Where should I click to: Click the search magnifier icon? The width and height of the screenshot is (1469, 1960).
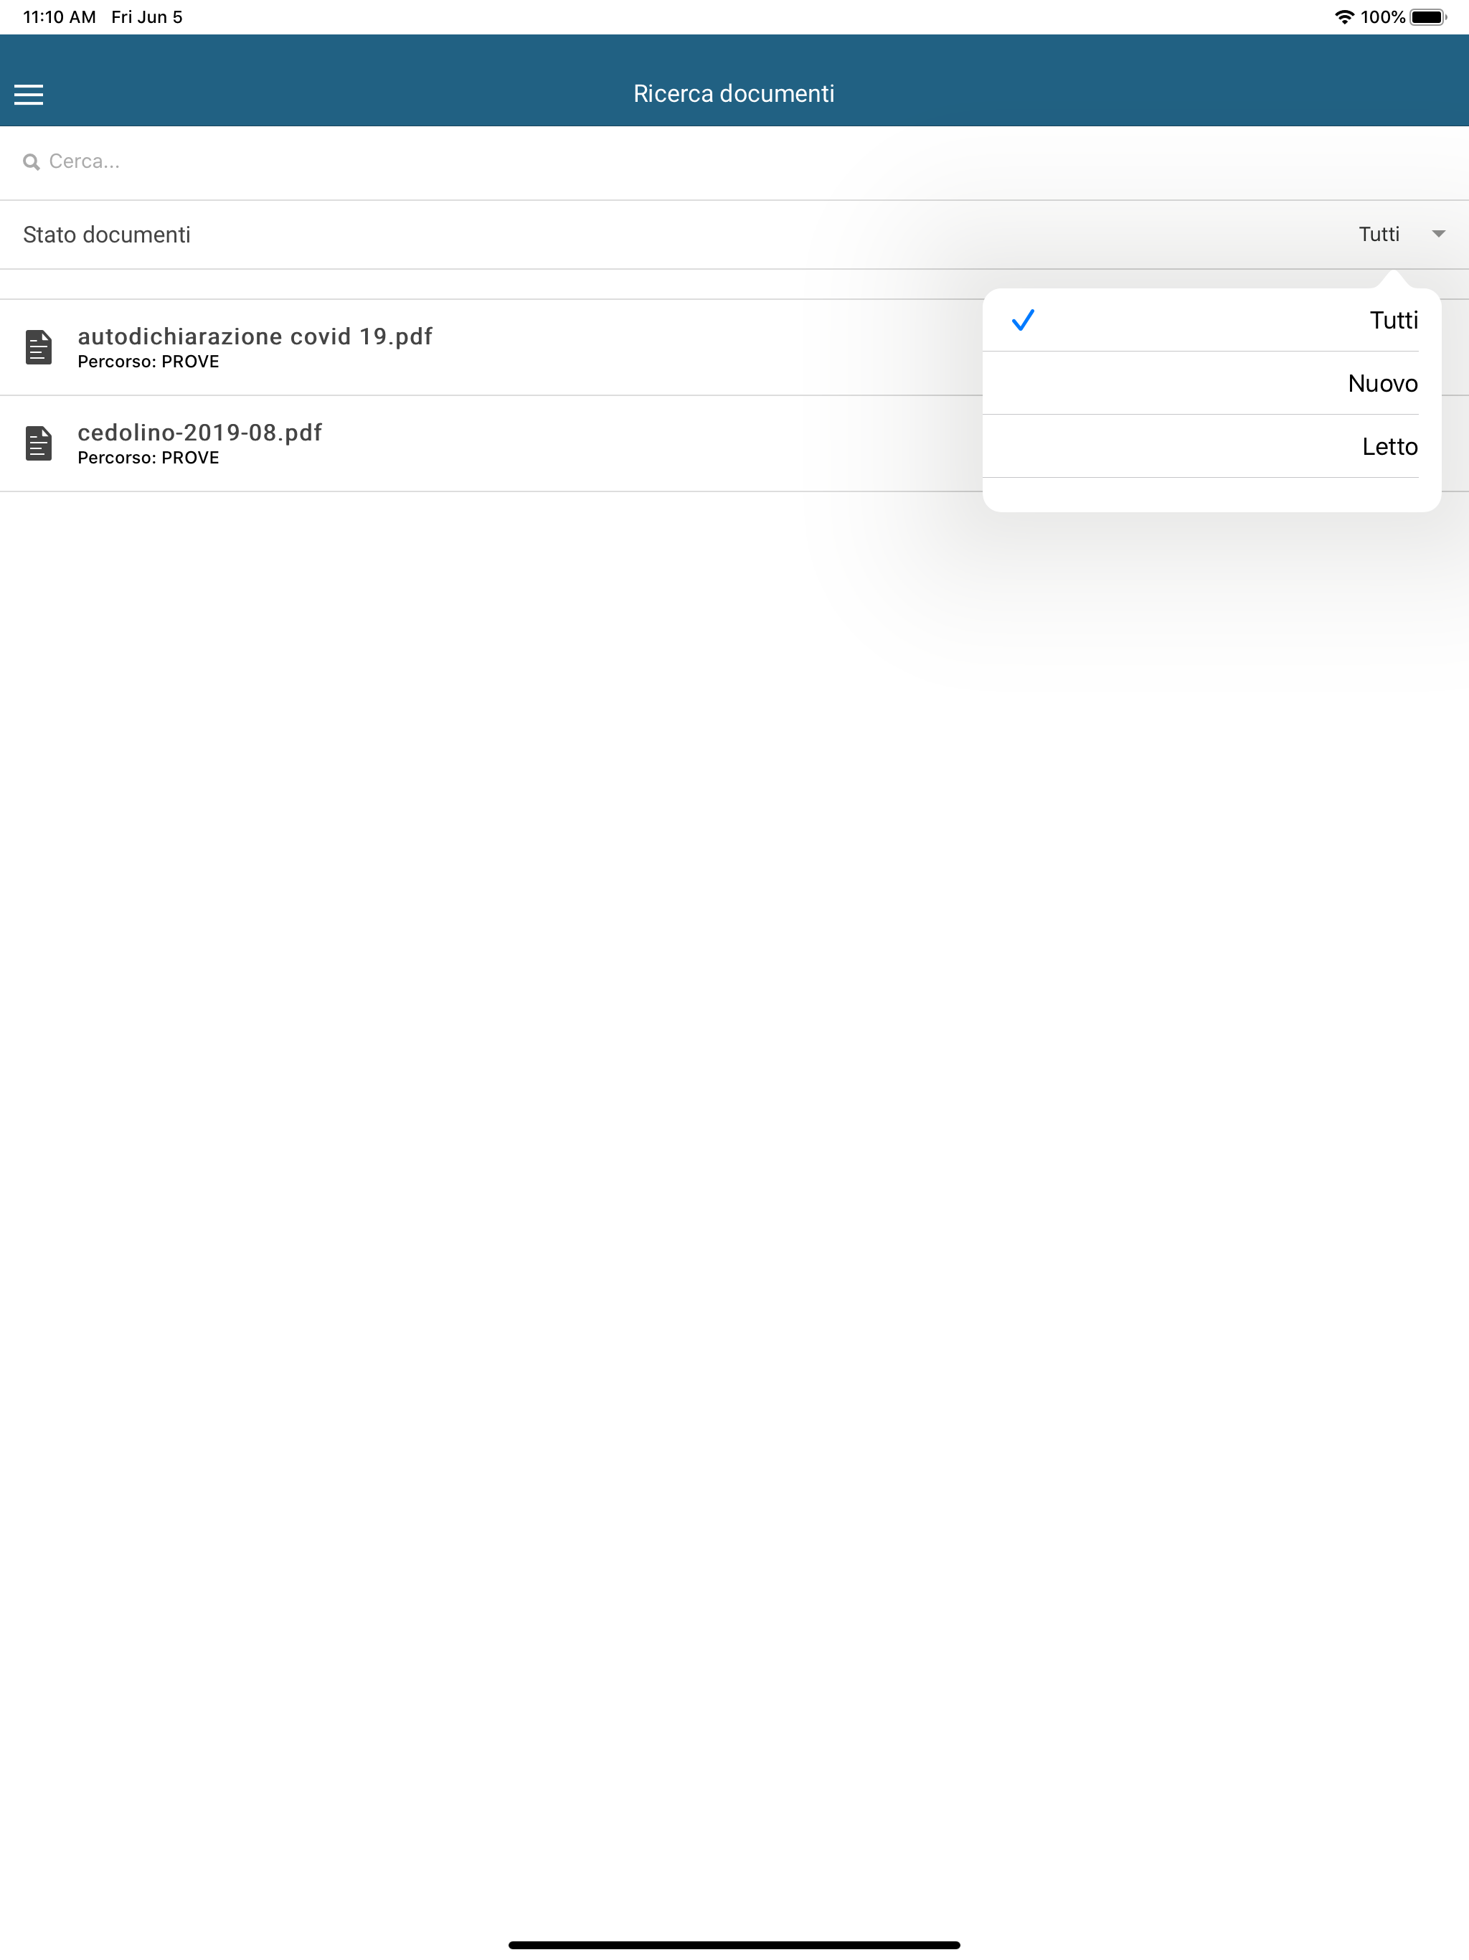click(31, 162)
